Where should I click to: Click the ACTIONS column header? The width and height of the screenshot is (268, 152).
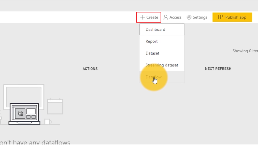point(90,69)
